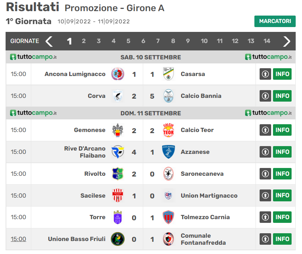Viewport: 302px width, 254px height.
Task: Select giornata 2 in the round bar
Action: [x=84, y=41]
